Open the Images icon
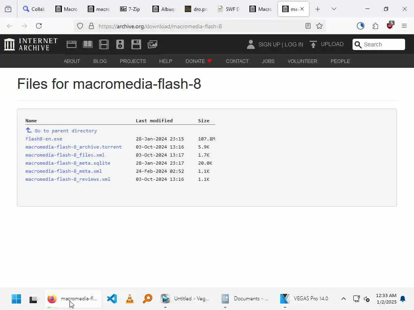 [152, 44]
